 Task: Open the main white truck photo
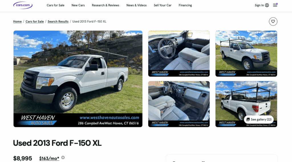click(x=78, y=79)
